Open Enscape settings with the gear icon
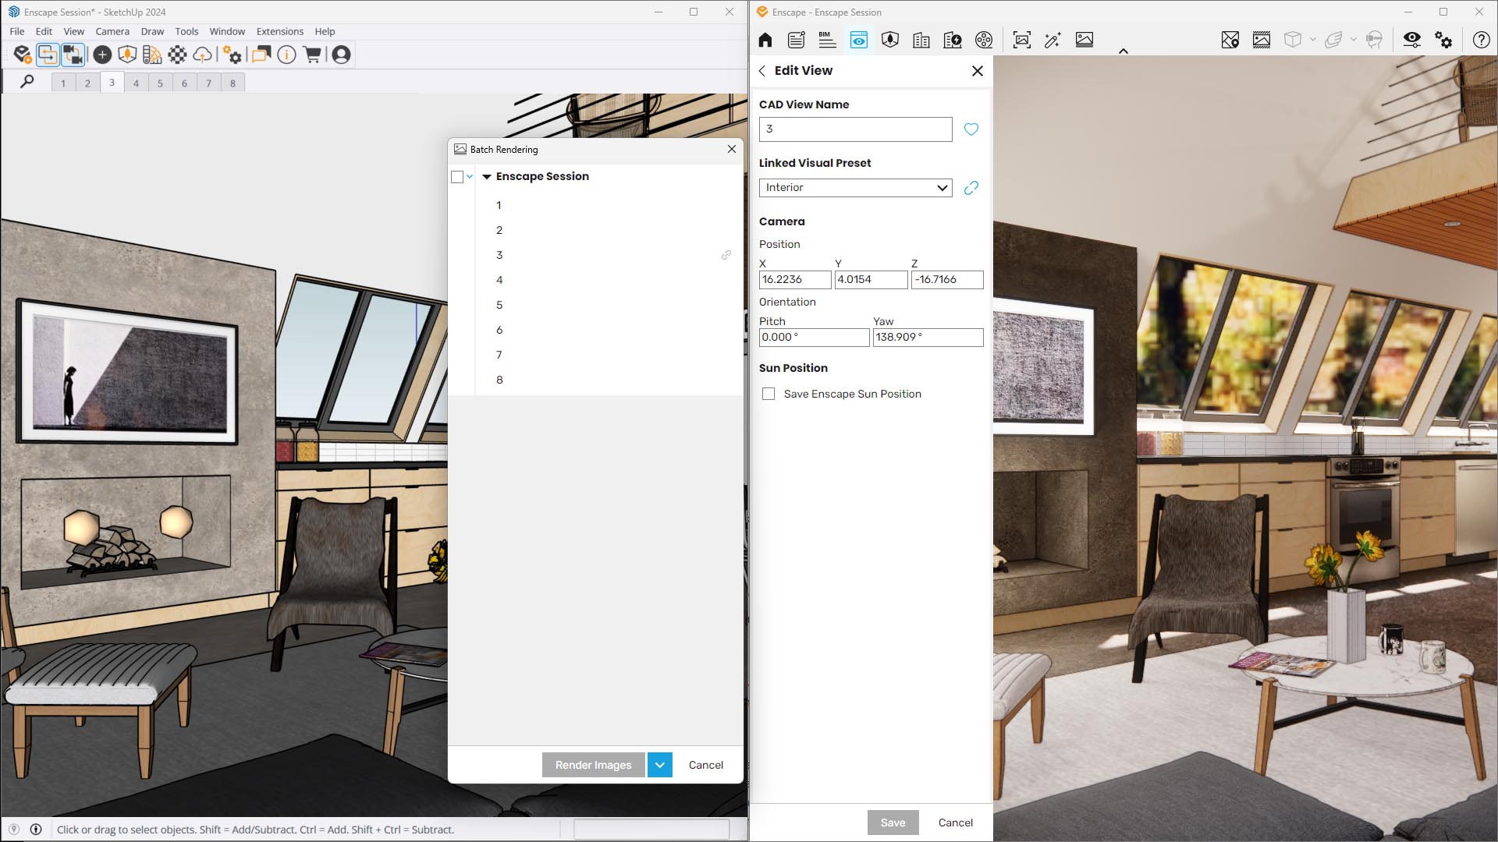 point(1445,40)
